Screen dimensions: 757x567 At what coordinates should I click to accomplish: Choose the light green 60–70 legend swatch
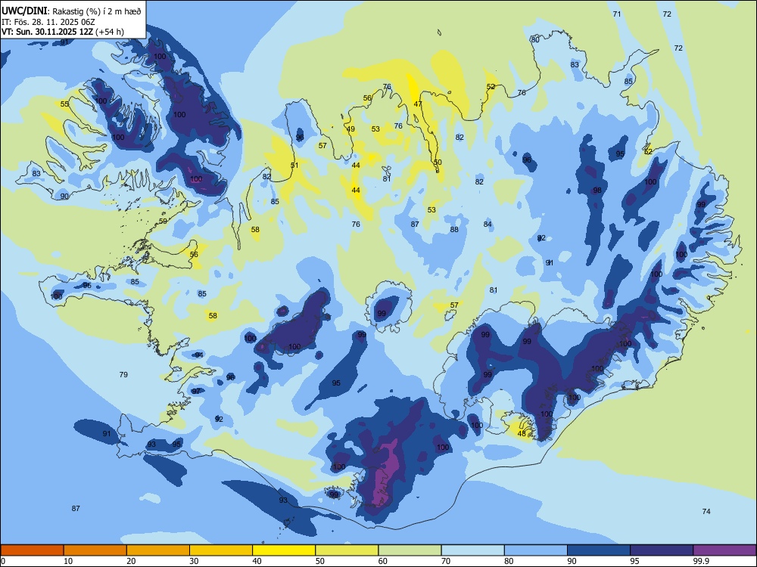pos(410,550)
